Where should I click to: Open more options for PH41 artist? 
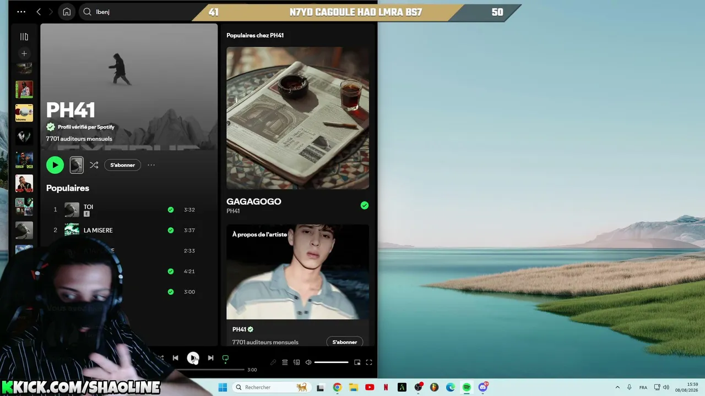coord(151,165)
